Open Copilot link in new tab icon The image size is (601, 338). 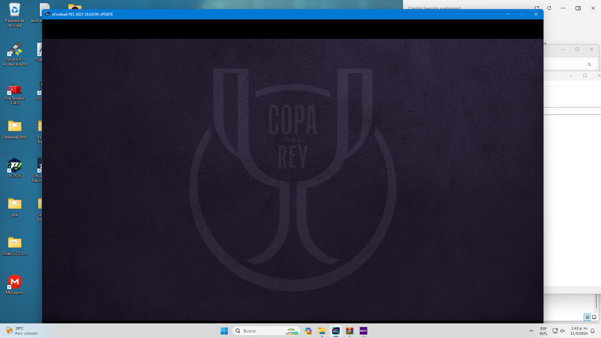pos(537,8)
